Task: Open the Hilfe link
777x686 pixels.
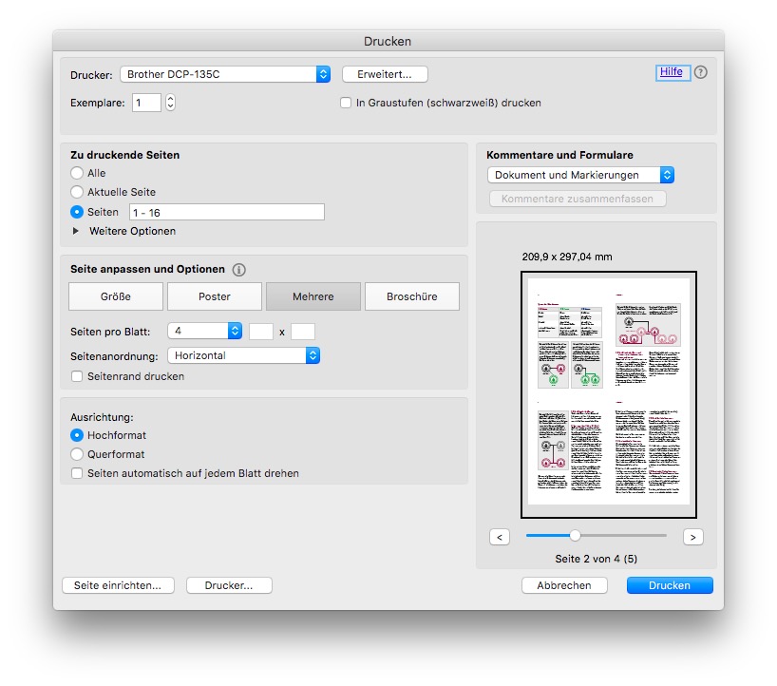Action: pyautogui.click(x=672, y=72)
